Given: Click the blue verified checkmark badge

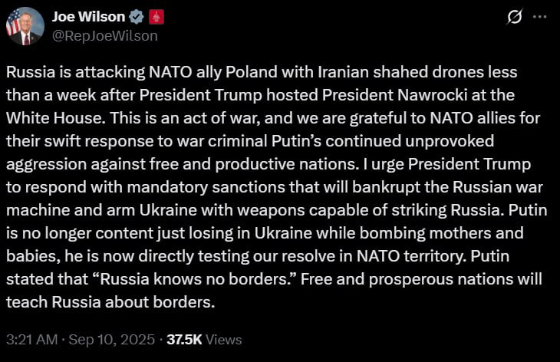Looking at the screenshot, I should 136,17.
